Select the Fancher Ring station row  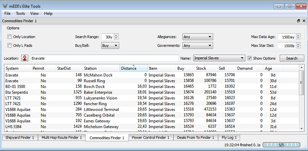click(151, 103)
